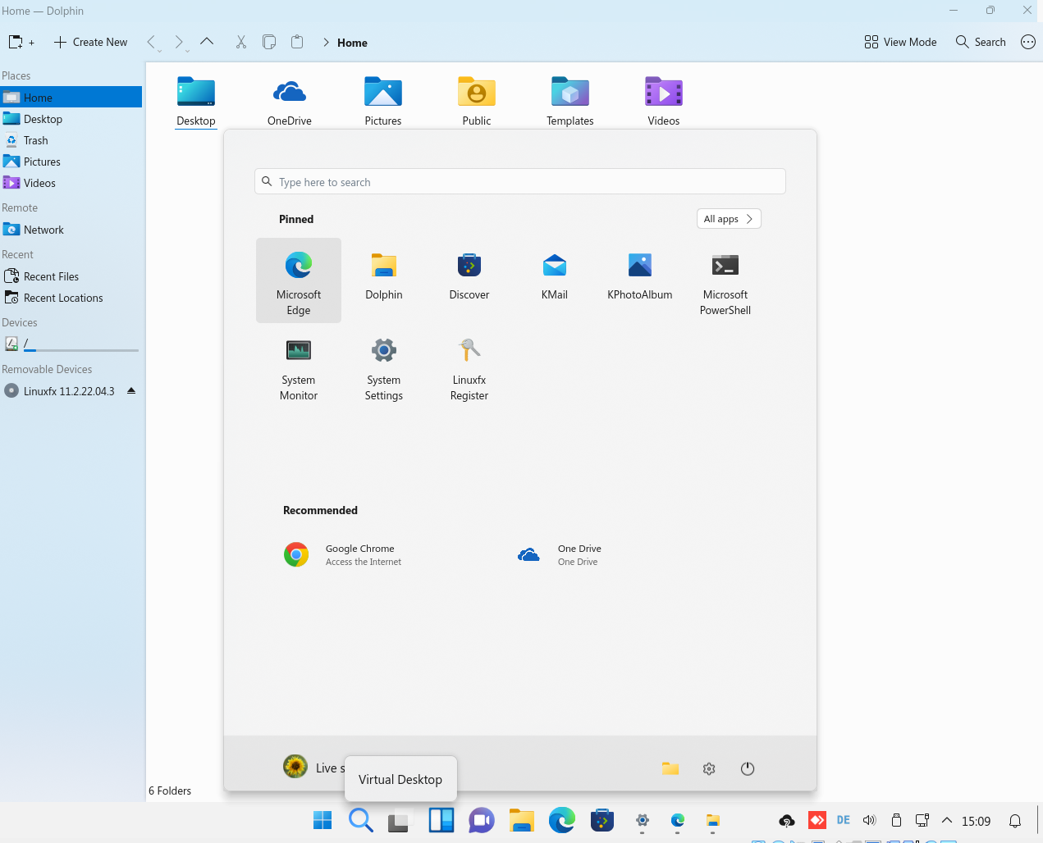Click the DE keyboard layout indicator
The width and height of the screenshot is (1043, 843).
844,820
